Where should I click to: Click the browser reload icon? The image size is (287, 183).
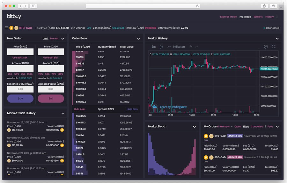197,6
